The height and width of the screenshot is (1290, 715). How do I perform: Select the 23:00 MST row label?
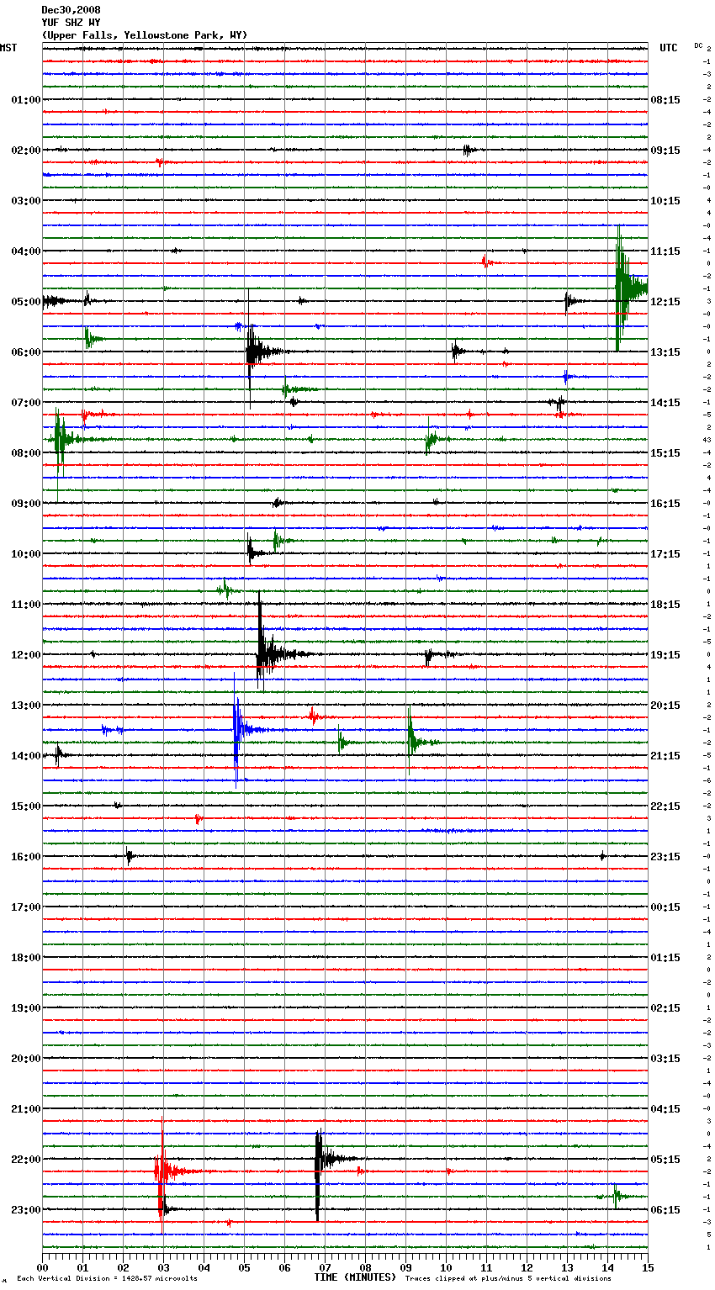point(25,1210)
